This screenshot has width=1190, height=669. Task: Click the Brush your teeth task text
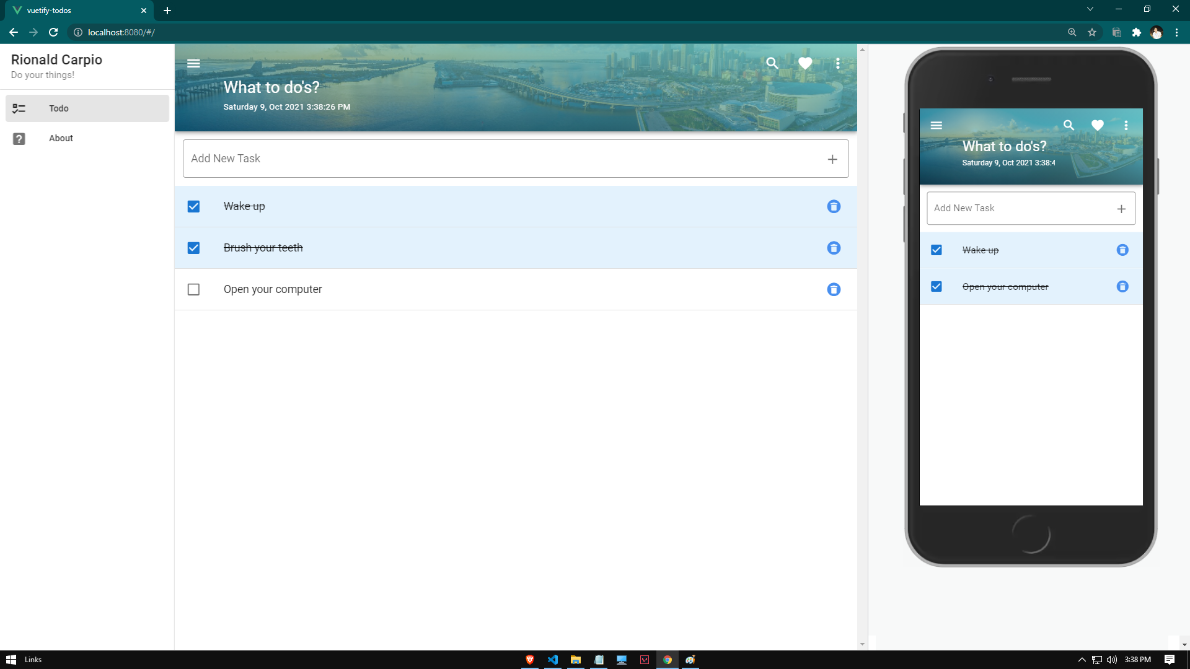[x=263, y=248]
